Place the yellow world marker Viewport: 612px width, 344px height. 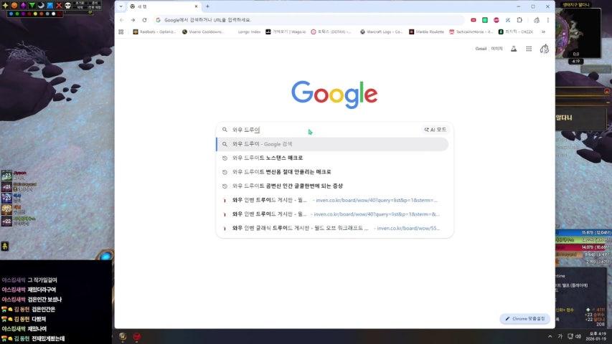(x=35, y=14)
